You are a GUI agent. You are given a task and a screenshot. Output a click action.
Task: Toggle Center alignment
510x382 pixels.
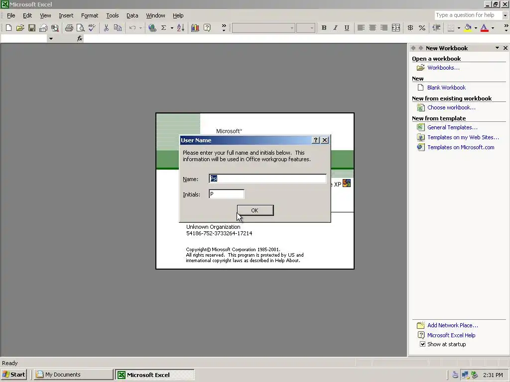pos(373,28)
